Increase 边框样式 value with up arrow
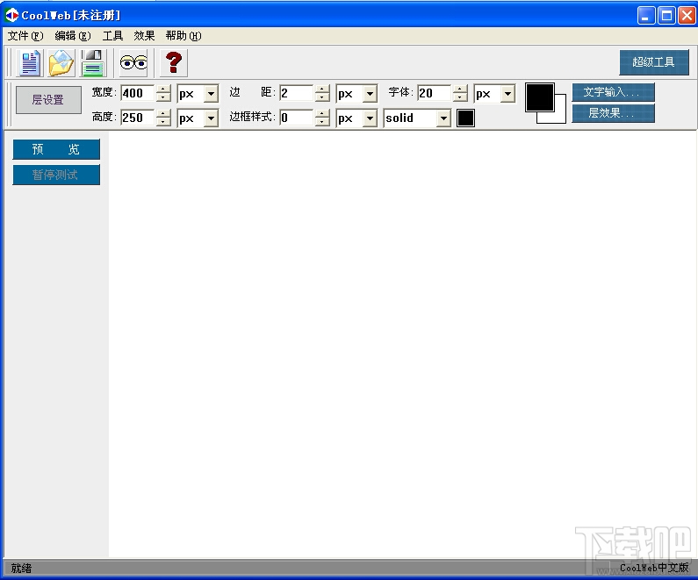 pos(322,113)
